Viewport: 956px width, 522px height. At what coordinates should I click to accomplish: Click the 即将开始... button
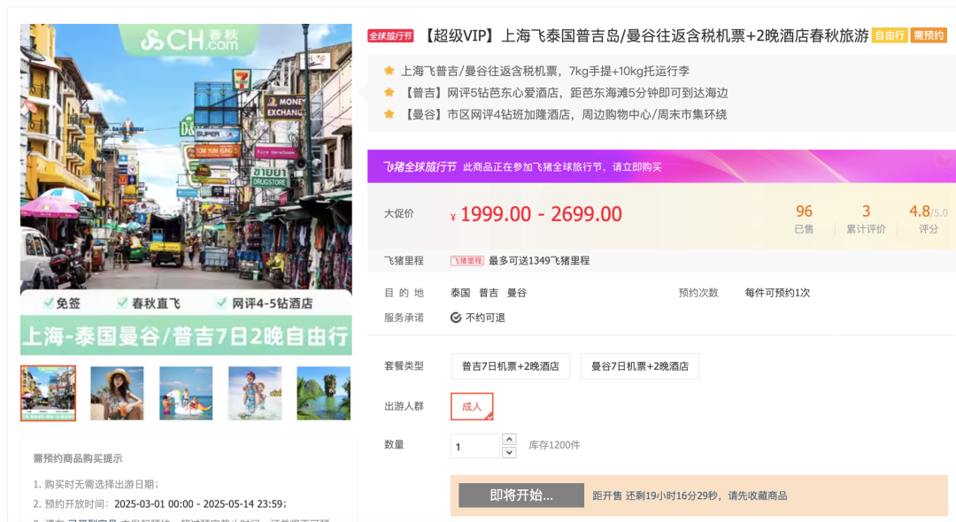(521, 495)
